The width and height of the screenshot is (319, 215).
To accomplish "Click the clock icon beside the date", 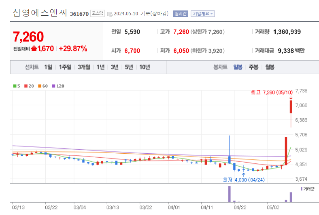I will pos(110,14).
